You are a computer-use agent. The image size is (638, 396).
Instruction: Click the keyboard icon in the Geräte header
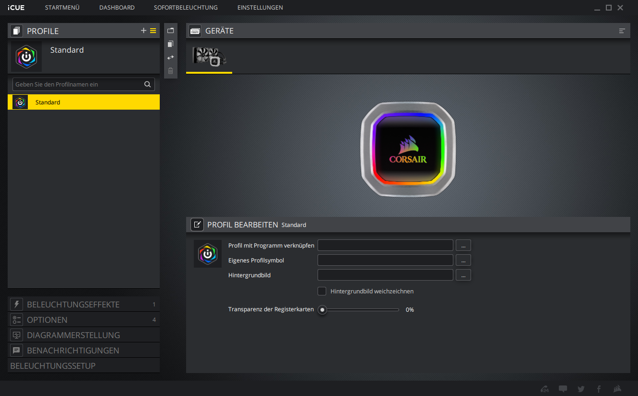[x=195, y=31]
